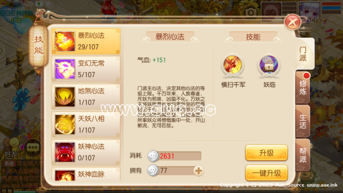Image resolution: width=343 pixels, height=193 pixels.
Task: Open the 帮派 tab
Action: pyautogui.click(x=303, y=155)
